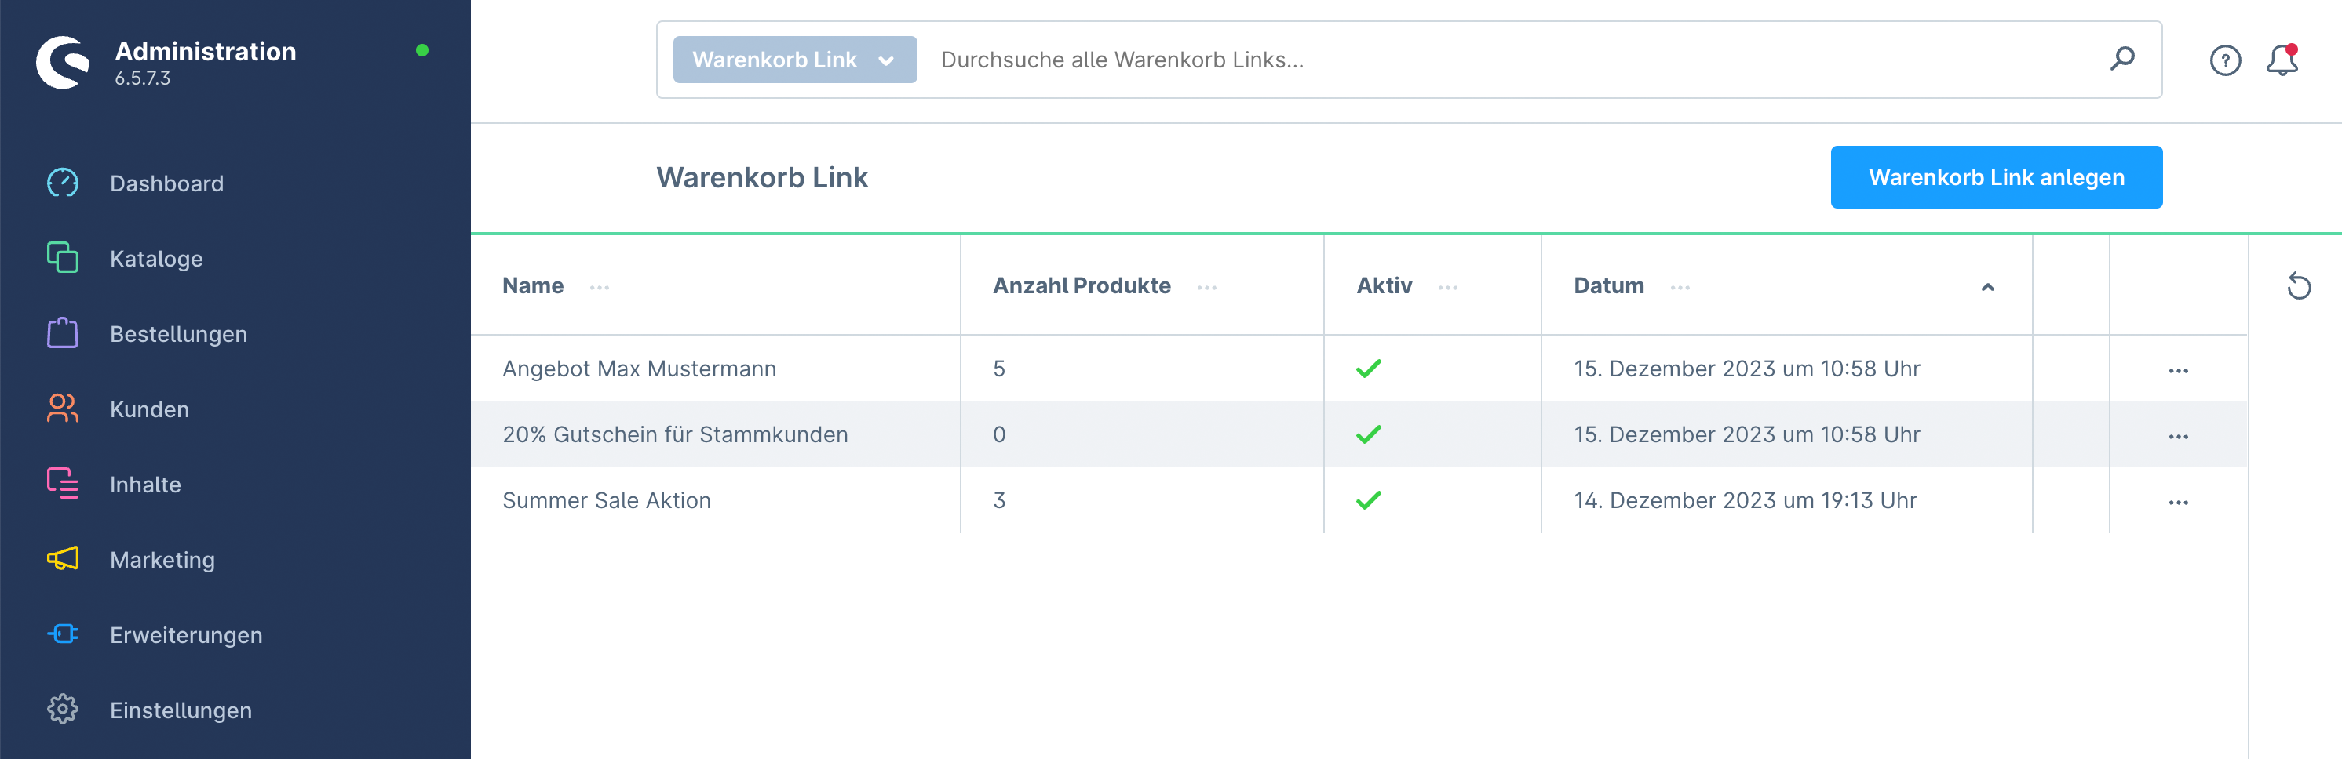2342x759 pixels.
Task: Open Marketing menu item
Action: (162, 560)
